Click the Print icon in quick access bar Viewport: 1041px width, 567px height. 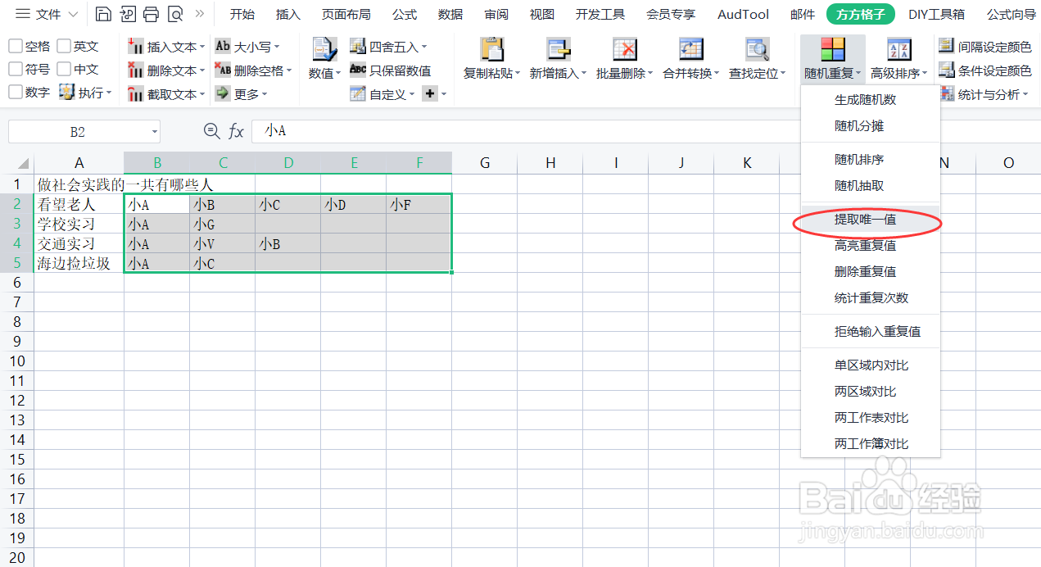click(x=151, y=14)
